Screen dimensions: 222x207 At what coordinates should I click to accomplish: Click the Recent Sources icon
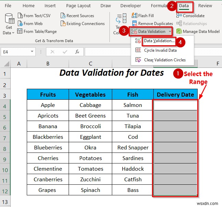pos(63,15)
